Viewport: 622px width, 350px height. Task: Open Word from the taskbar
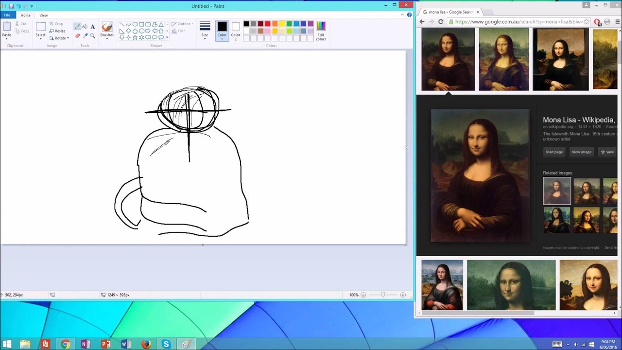pyautogui.click(x=126, y=344)
